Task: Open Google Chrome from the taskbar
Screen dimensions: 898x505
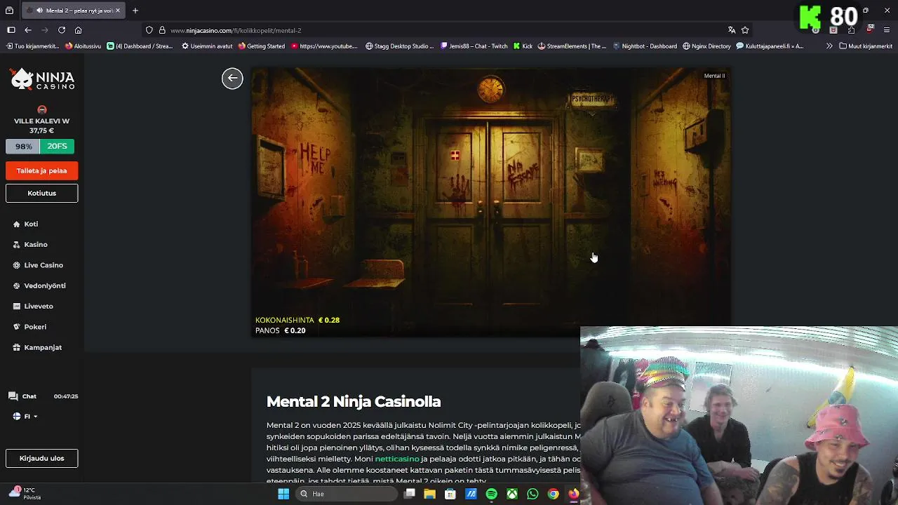Action: coord(554,494)
